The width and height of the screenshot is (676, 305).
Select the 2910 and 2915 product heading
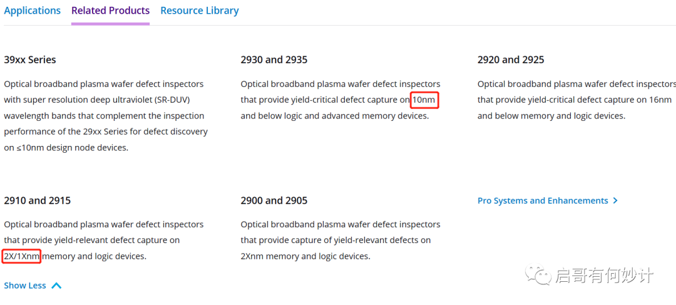[x=37, y=200]
